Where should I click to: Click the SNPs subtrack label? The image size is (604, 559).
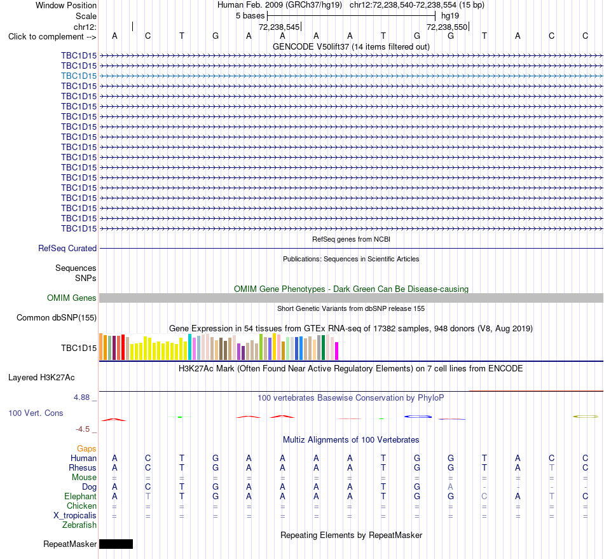[x=86, y=278]
